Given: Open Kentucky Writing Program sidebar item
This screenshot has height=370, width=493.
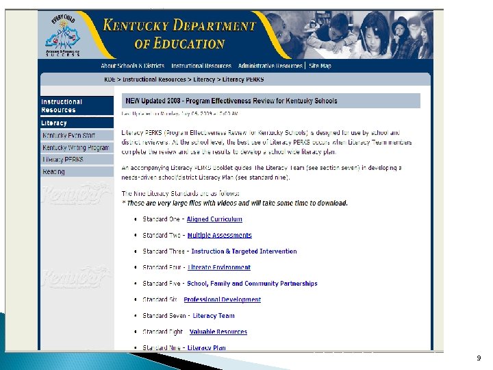Looking at the screenshot, I should click(x=77, y=147).
